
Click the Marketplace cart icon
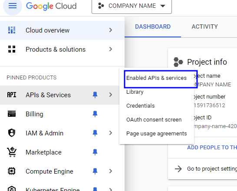point(12,152)
